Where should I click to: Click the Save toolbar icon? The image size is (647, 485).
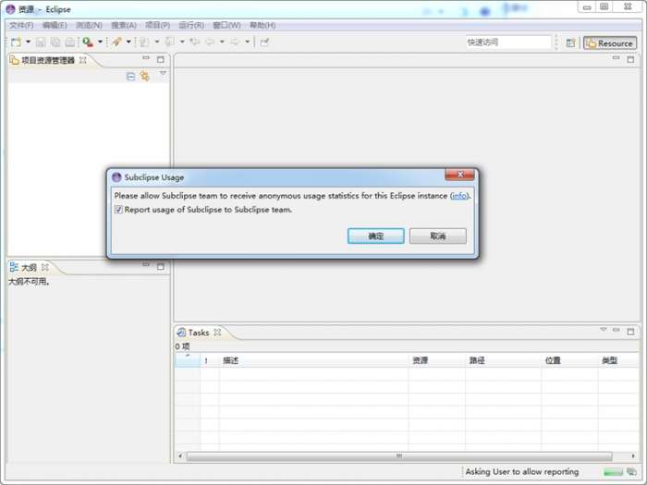click(41, 42)
